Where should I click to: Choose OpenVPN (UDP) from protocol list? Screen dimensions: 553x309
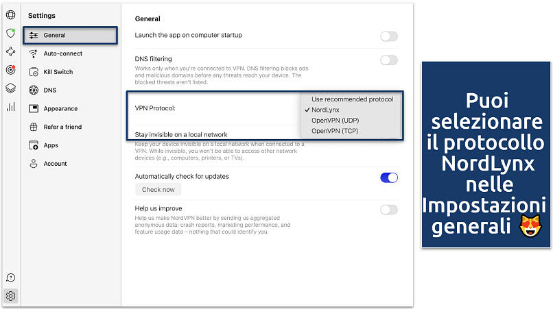tap(337, 120)
